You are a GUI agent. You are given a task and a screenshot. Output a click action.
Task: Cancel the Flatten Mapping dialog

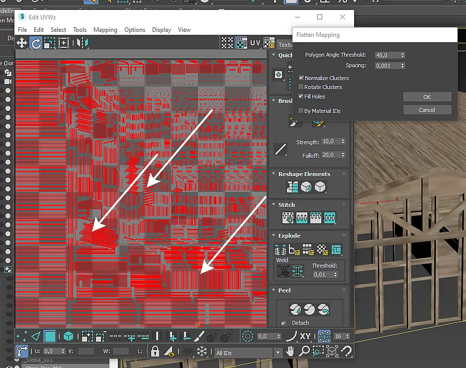pyautogui.click(x=427, y=110)
